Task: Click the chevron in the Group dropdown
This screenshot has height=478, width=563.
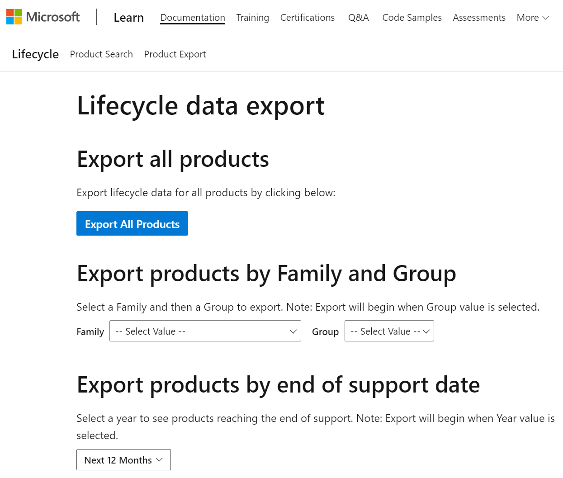Action: pyautogui.click(x=426, y=331)
